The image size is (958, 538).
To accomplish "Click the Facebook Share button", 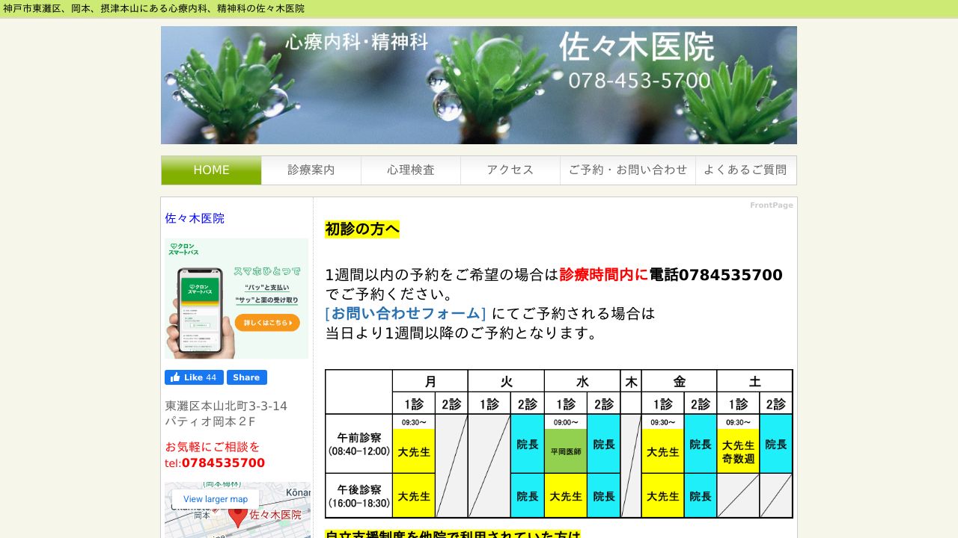I will point(247,377).
